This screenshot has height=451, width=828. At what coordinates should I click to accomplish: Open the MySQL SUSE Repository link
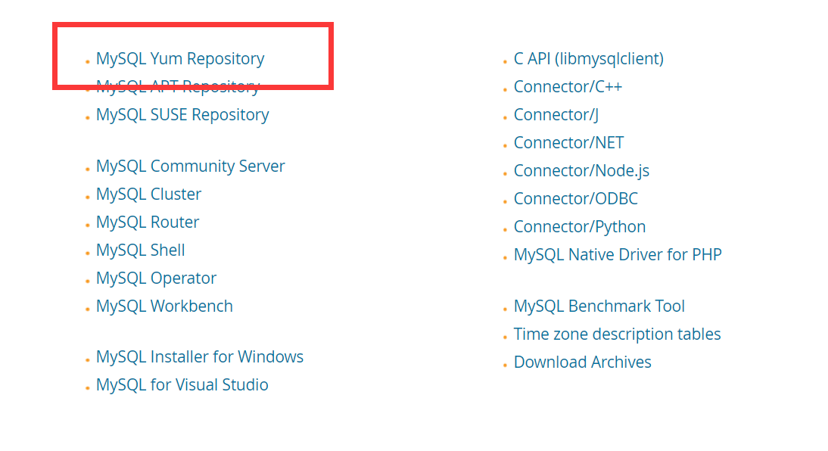tap(182, 114)
